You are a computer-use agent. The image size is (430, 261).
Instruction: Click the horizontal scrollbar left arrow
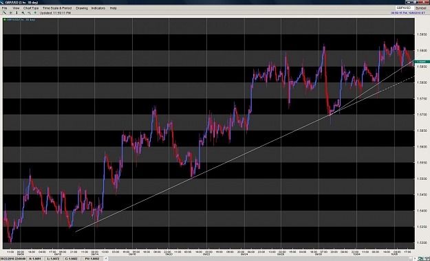(x=106, y=258)
